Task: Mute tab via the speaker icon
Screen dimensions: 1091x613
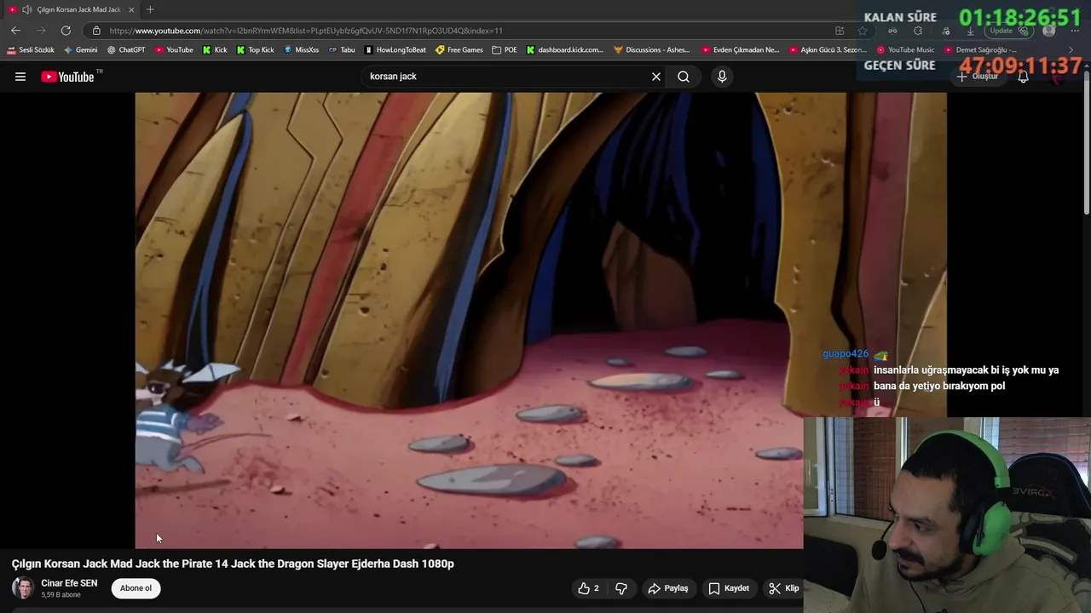Action: (x=26, y=9)
